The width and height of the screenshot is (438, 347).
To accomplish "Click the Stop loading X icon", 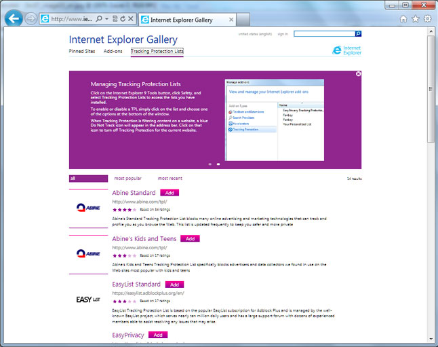I will pos(130,19).
